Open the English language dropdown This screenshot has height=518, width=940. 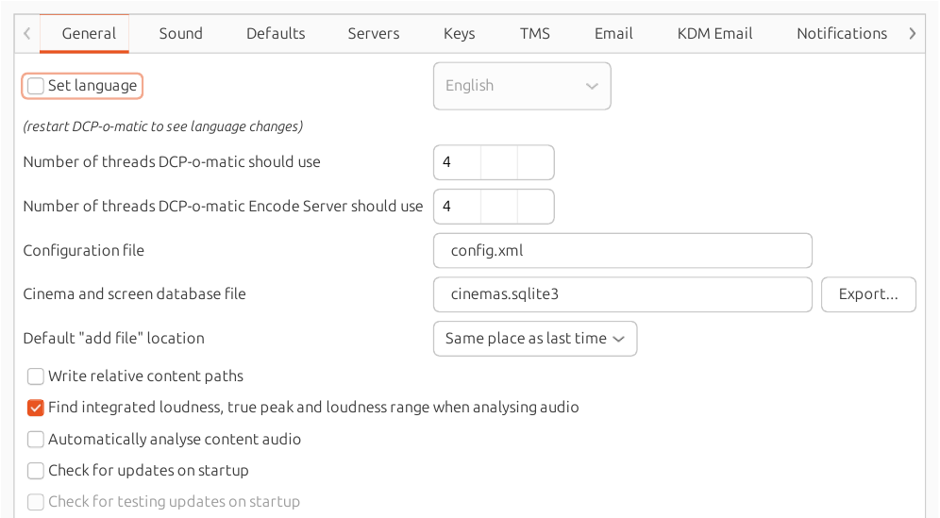pos(522,86)
